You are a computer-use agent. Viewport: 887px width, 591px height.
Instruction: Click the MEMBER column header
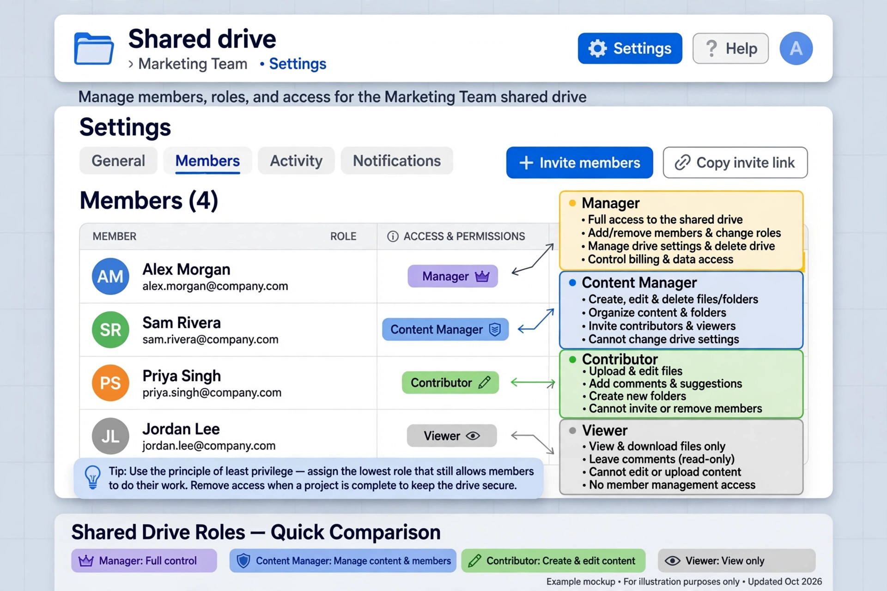click(115, 236)
